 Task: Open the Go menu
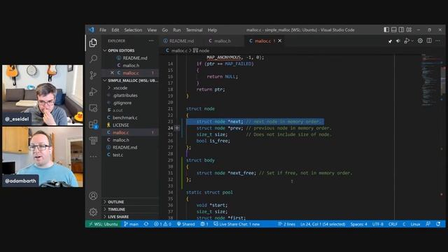coord(165,30)
